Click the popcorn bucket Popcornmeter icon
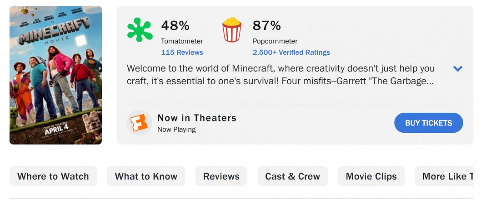491x207 pixels. (x=231, y=30)
